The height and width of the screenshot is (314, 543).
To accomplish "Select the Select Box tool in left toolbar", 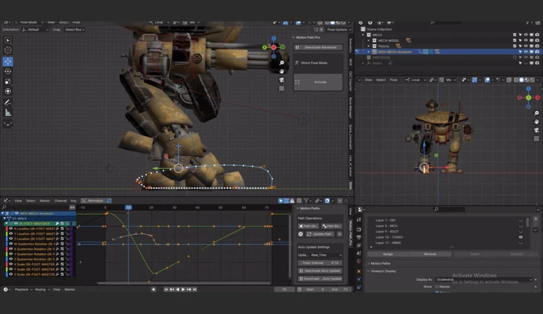I will click(8, 40).
